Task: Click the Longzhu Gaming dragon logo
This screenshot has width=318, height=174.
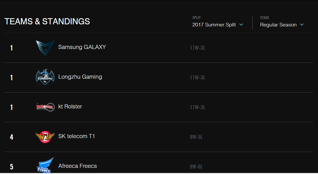Action: point(45,77)
